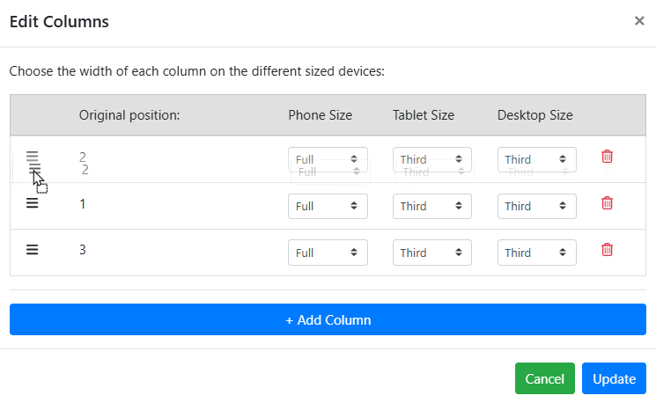The height and width of the screenshot is (403, 656).
Task: Delete column with original position 3
Action: point(607,250)
